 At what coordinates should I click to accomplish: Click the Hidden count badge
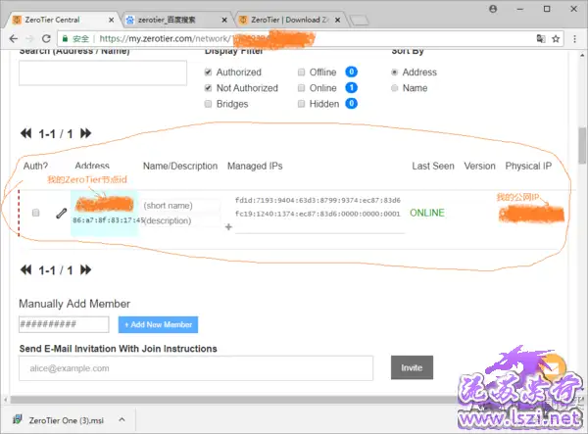(x=352, y=104)
